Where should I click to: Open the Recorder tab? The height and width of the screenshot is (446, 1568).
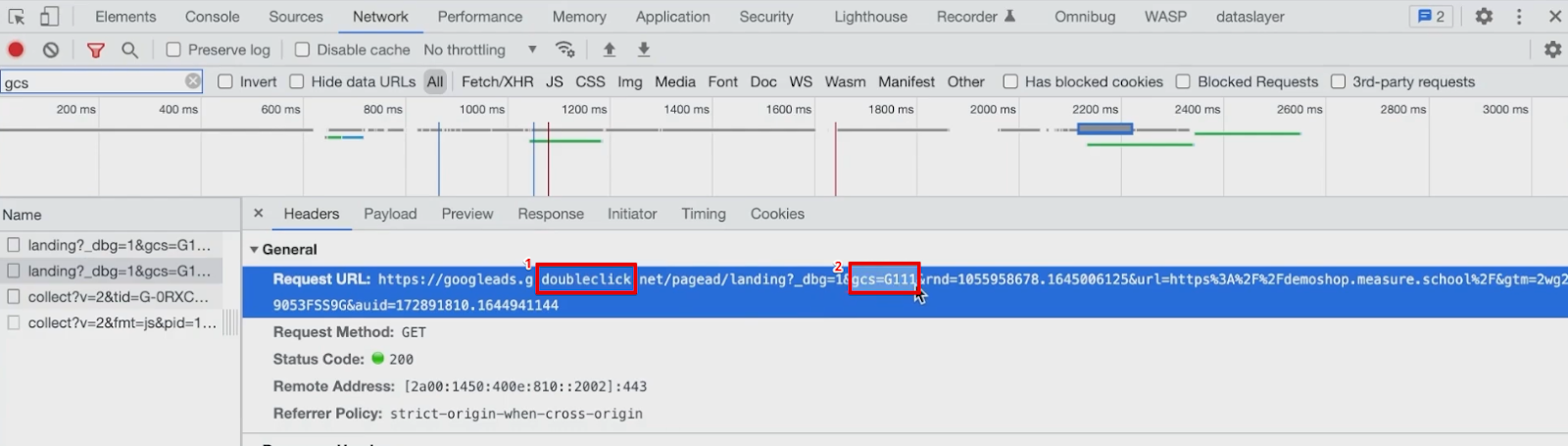click(976, 17)
